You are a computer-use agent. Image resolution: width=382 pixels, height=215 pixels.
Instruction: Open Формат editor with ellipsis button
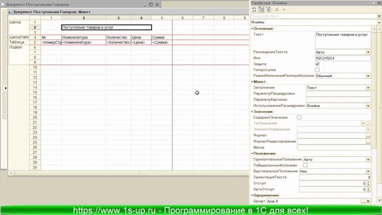click(368, 136)
